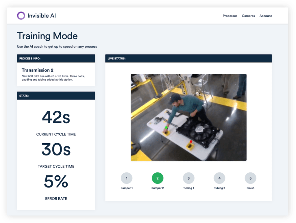Click the Invisible AI purple ring logo
The height and width of the screenshot is (223, 296).
pos(21,16)
